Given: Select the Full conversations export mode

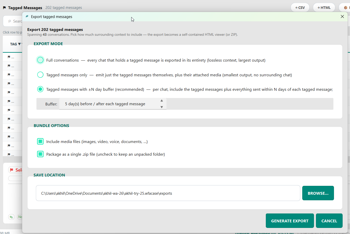Looking at the screenshot, I should [x=40, y=60].
